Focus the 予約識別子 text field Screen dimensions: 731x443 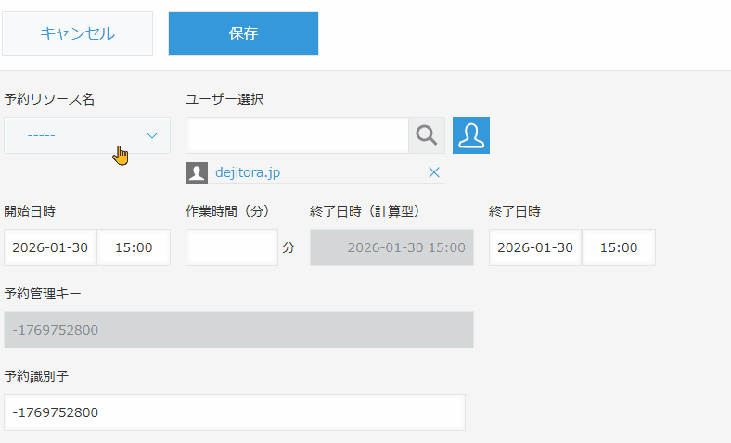235,412
